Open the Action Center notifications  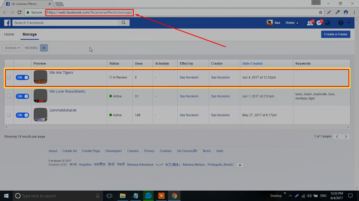coord(350,196)
